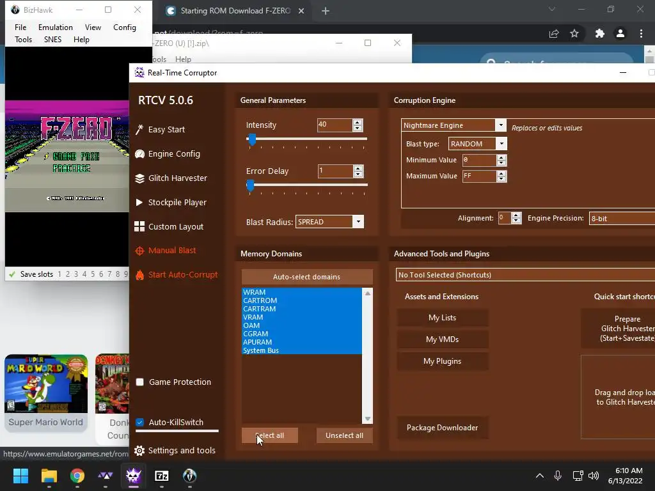This screenshot has height=491, width=655.
Task: Open new Chrome tab with plus icon
Action: [x=326, y=11]
